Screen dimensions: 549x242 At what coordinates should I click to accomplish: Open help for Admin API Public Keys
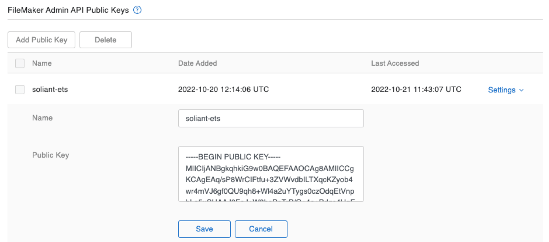[137, 10]
